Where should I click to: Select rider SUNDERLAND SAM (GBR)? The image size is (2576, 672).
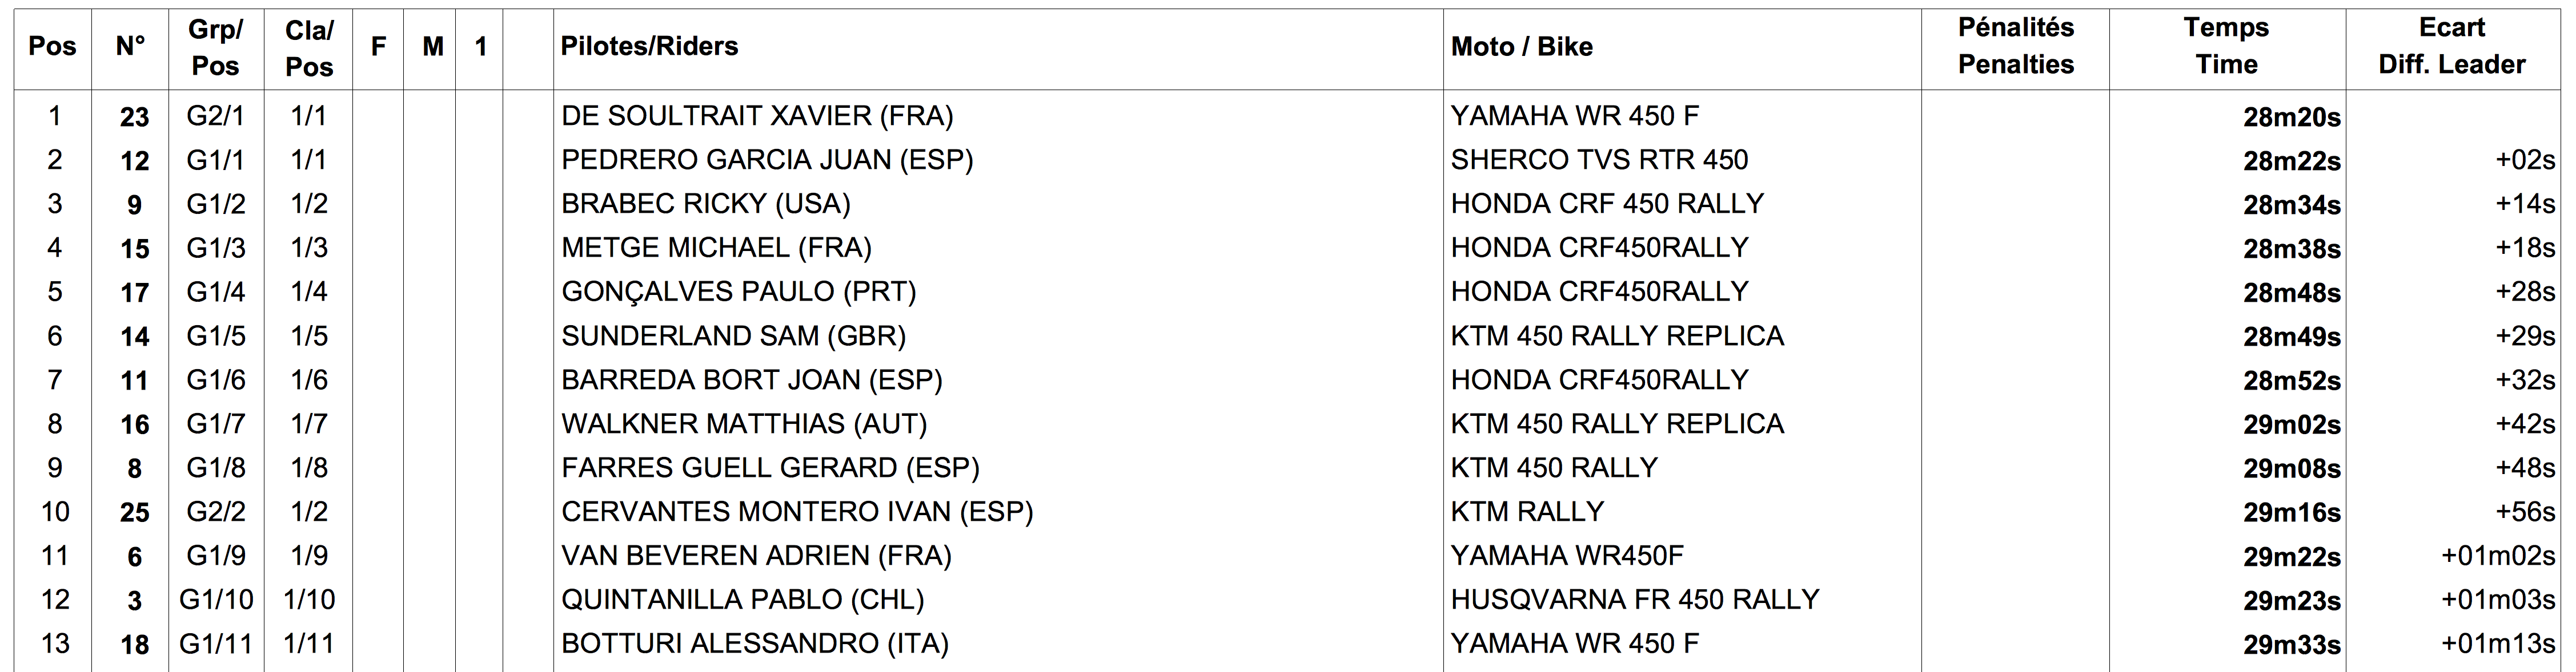733,335
